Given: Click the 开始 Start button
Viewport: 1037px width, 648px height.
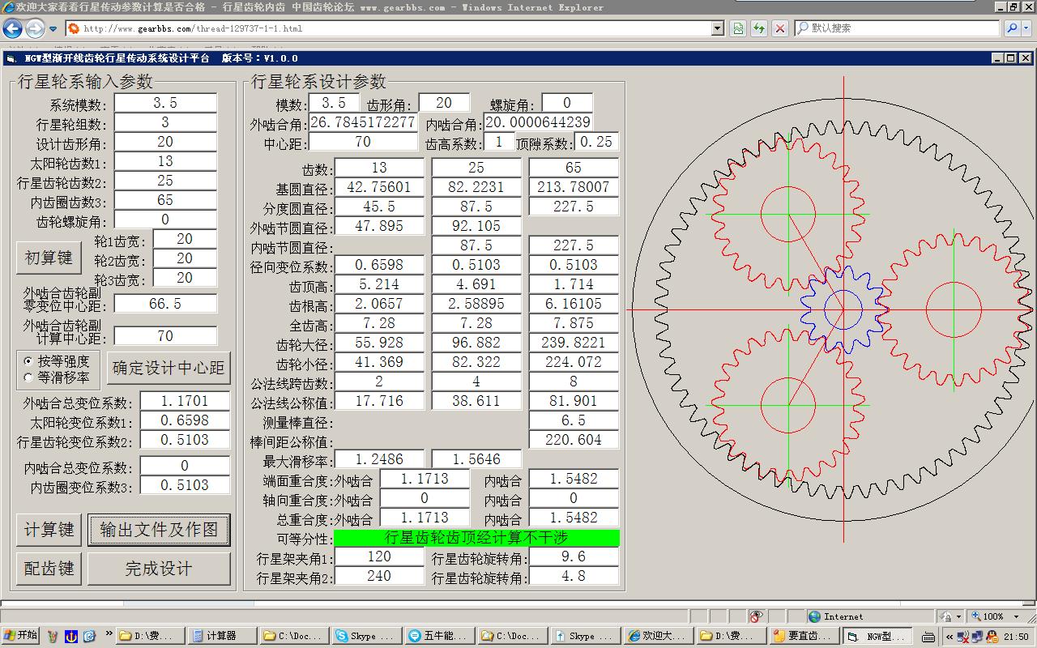Looking at the screenshot, I should coord(21,636).
